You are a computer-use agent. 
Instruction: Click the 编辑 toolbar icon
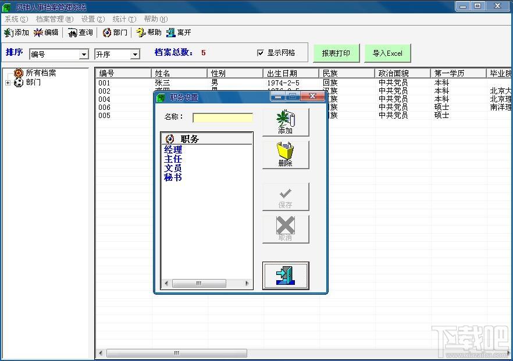(x=46, y=33)
